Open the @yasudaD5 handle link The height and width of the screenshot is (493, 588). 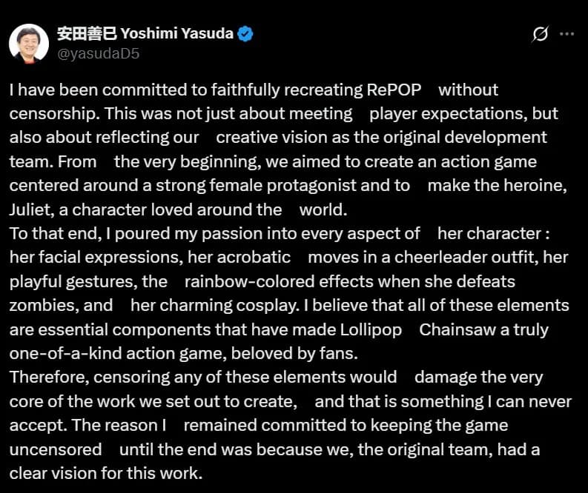(x=98, y=53)
